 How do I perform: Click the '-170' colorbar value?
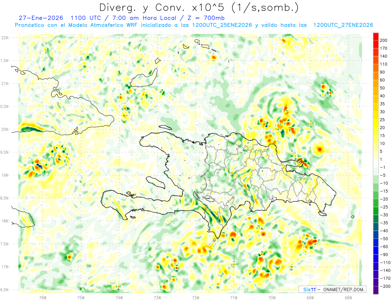385,279
